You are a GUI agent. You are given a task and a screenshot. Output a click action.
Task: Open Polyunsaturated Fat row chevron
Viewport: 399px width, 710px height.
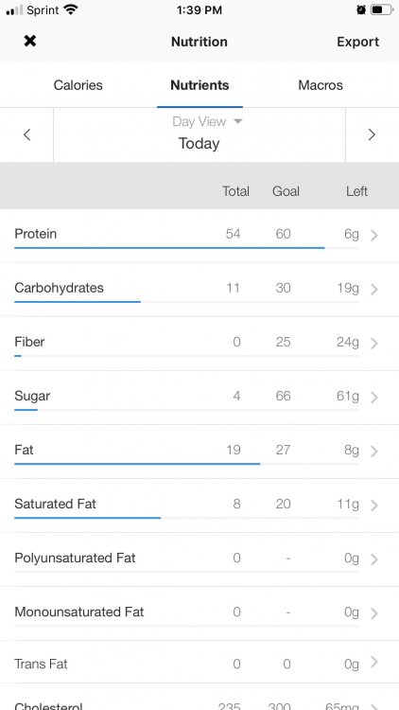(x=374, y=559)
